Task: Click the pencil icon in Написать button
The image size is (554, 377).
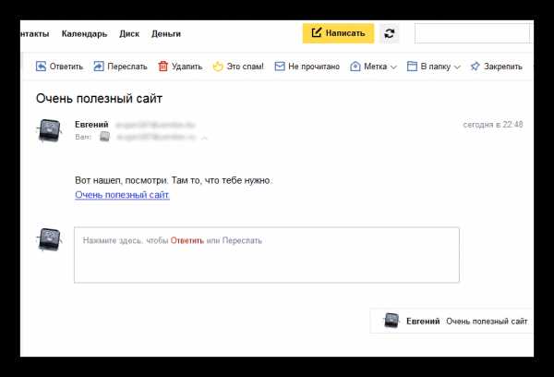Action: 316,33
